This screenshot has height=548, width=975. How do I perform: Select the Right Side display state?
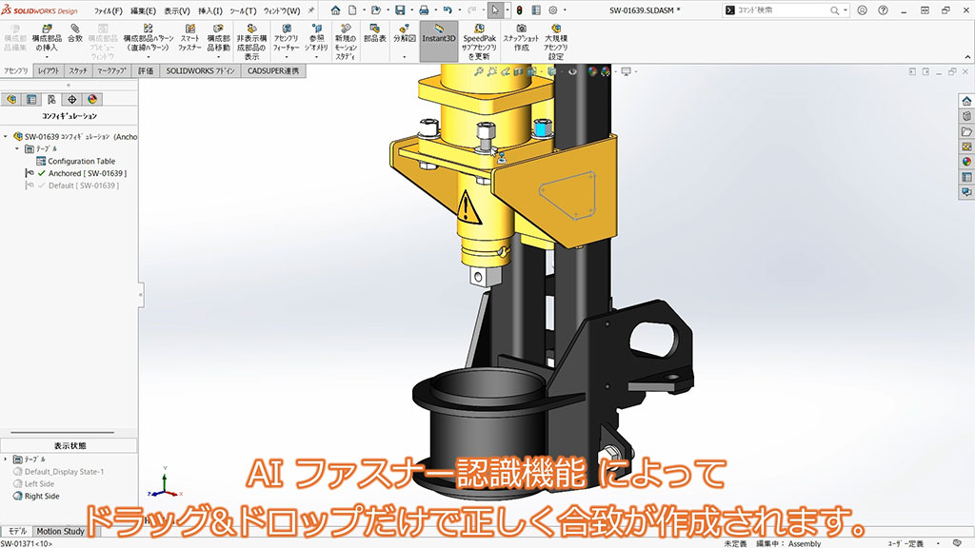(41, 496)
